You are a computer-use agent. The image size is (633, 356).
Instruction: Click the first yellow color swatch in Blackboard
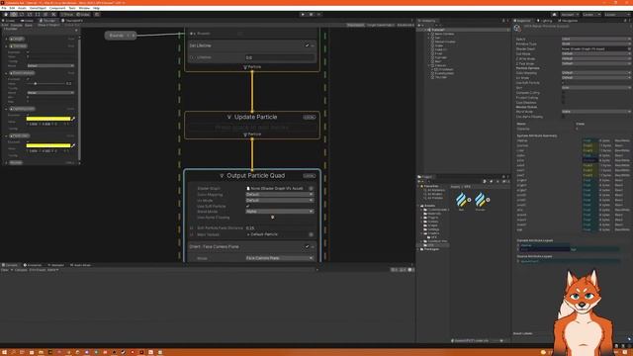click(48, 119)
